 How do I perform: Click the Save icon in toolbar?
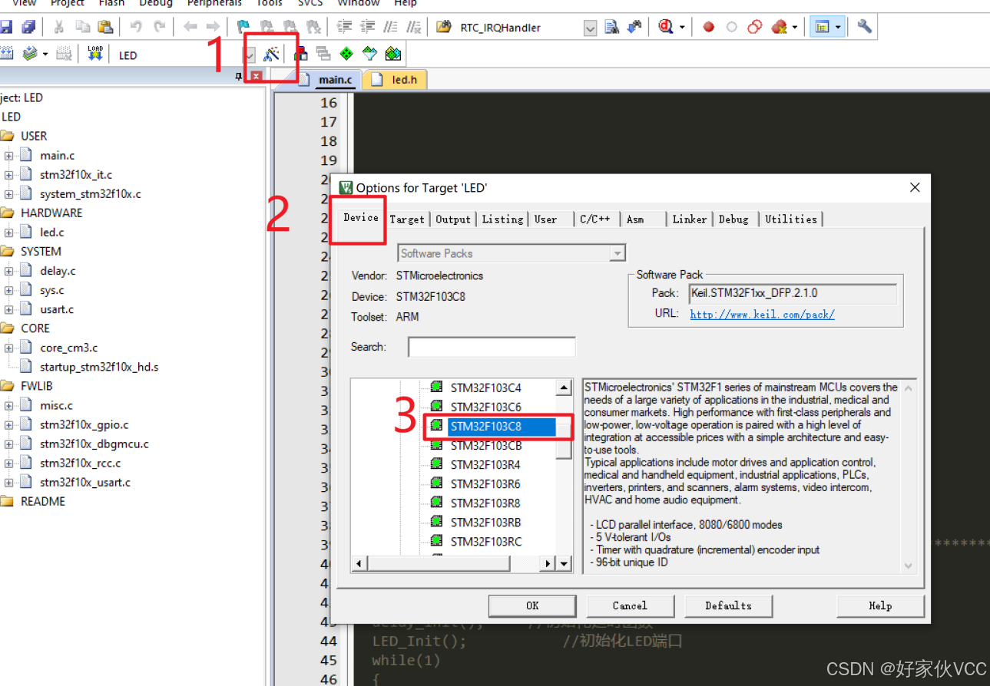click(5, 27)
